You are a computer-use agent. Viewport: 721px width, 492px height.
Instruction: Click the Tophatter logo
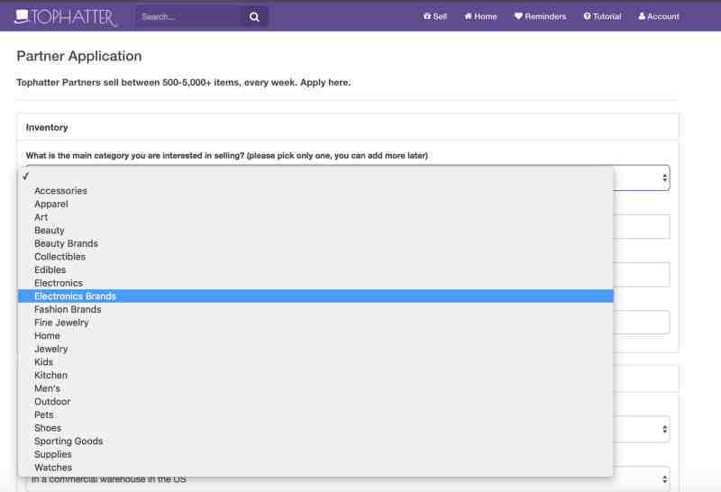(65, 17)
